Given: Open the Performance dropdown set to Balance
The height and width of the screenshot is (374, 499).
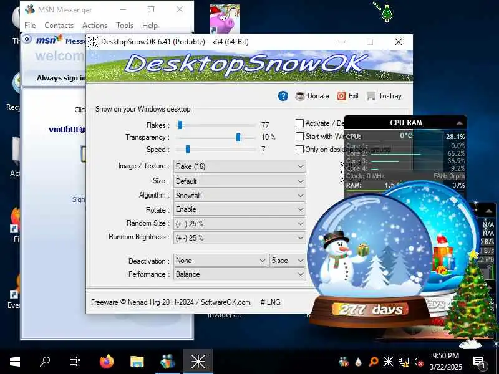Looking at the screenshot, I should (x=240, y=274).
